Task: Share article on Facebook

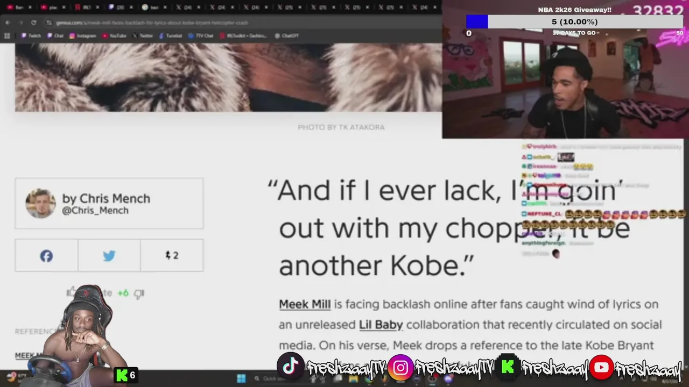Action: (x=46, y=256)
